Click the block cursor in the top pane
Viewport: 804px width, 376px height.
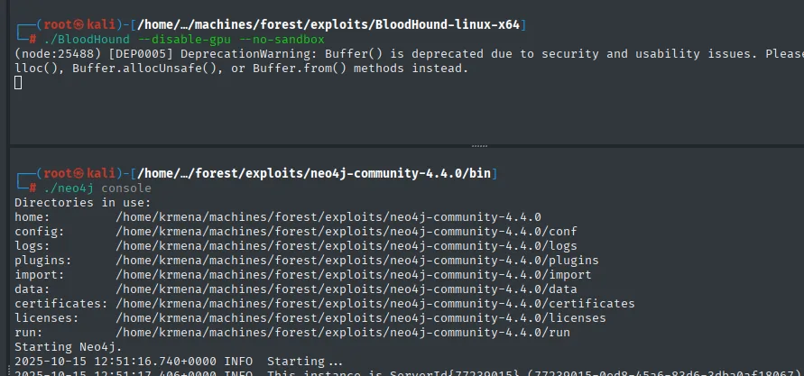(18, 82)
